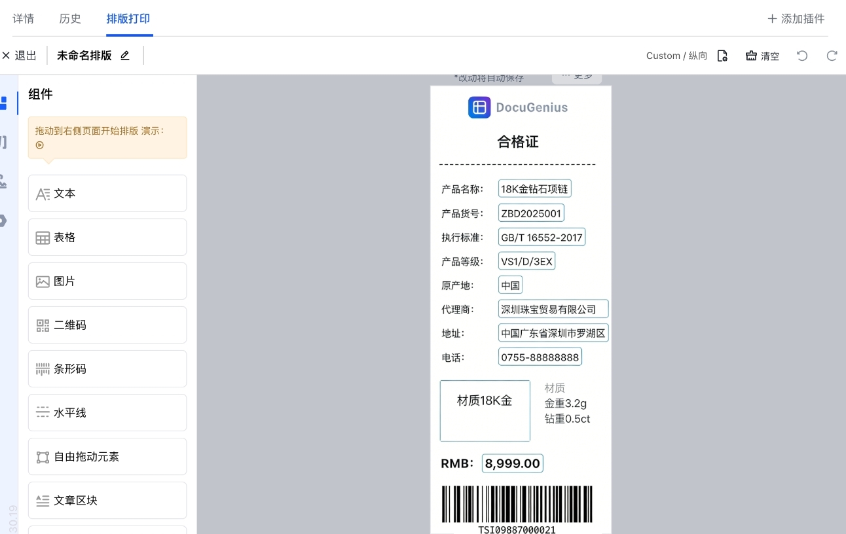Select the 图片 image component

tap(107, 281)
